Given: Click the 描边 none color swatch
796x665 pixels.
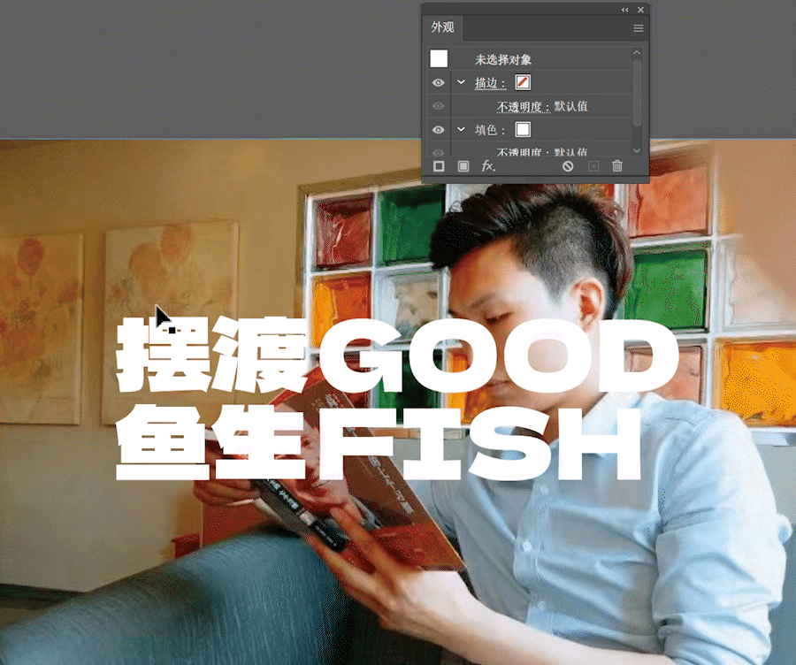Looking at the screenshot, I should point(523,83).
